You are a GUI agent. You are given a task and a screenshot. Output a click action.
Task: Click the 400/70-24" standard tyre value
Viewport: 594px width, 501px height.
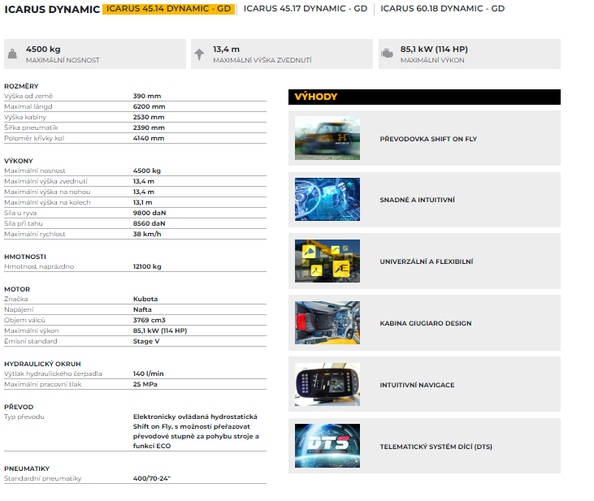point(151,478)
